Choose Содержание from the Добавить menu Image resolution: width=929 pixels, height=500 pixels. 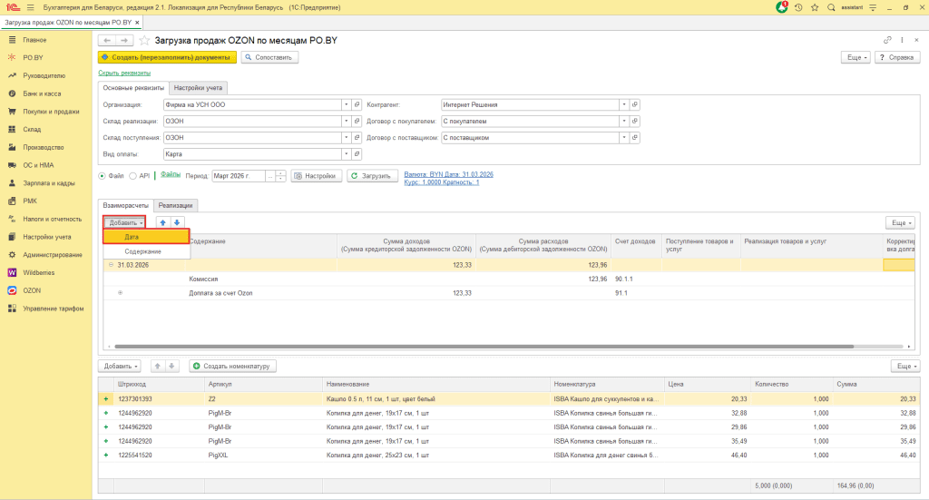click(x=146, y=251)
